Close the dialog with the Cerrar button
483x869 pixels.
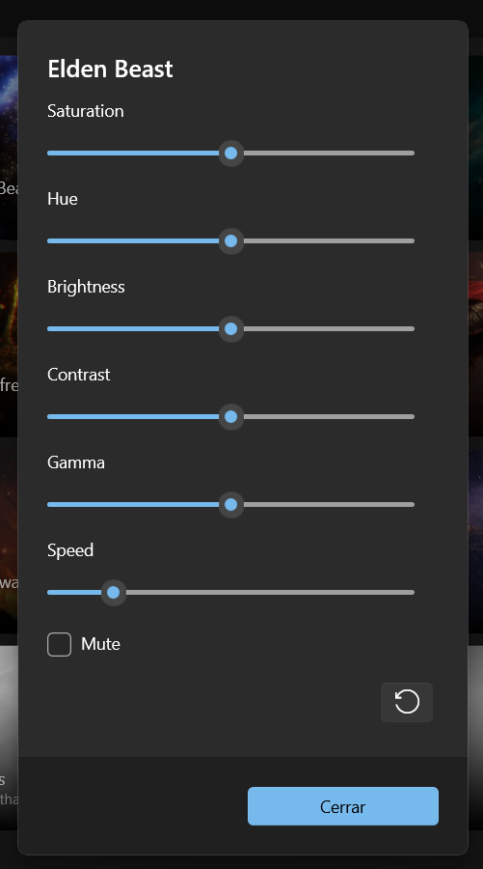click(343, 806)
